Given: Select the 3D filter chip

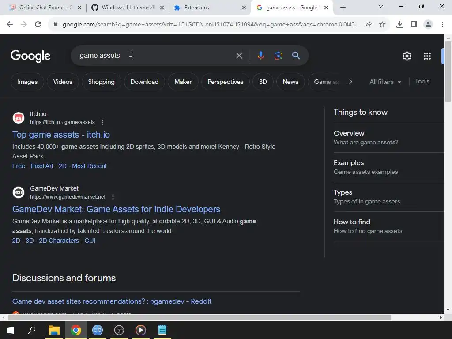Looking at the screenshot, I should (263, 82).
